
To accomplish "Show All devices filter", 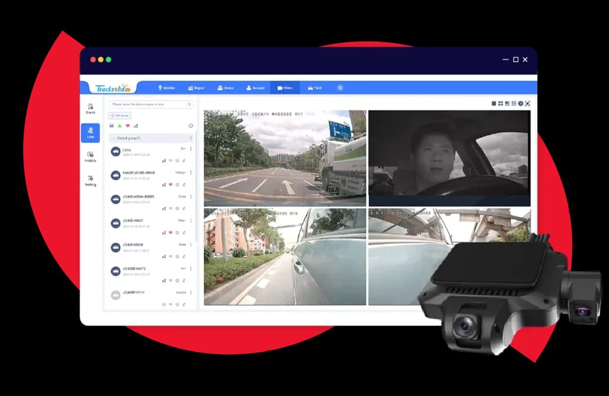I will pyautogui.click(x=112, y=126).
